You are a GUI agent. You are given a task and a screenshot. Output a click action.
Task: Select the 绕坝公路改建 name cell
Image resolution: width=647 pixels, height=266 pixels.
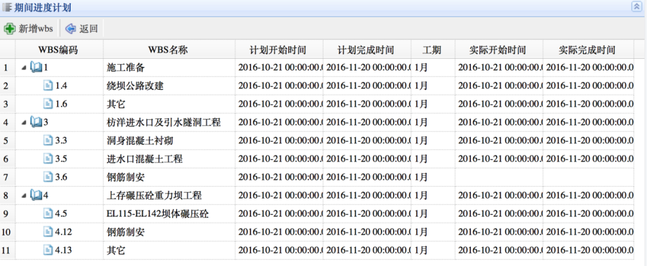tap(169, 85)
